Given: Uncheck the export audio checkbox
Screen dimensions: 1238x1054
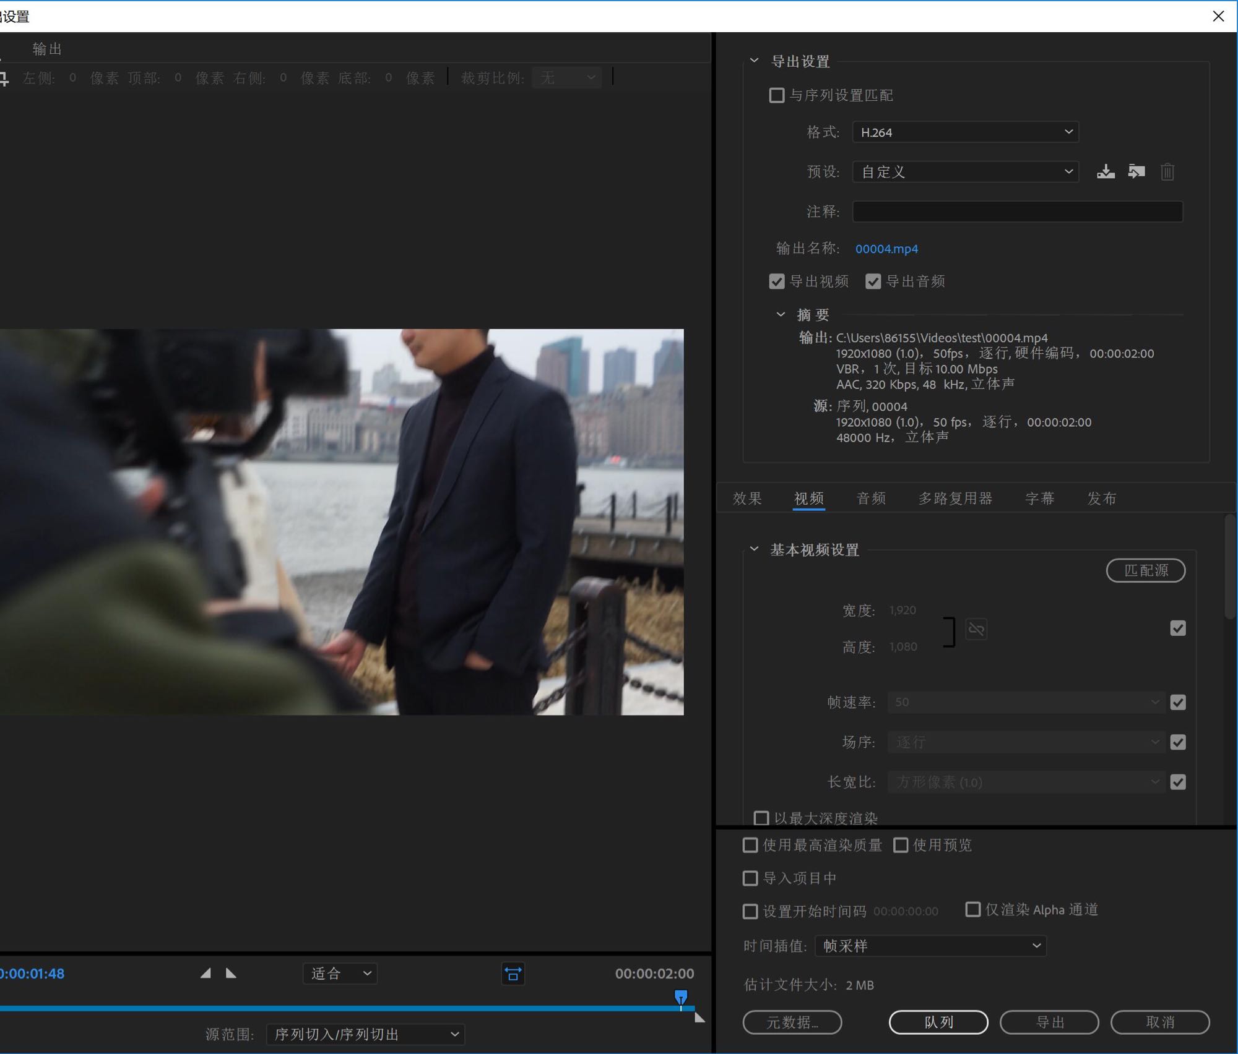Looking at the screenshot, I should coord(873,281).
